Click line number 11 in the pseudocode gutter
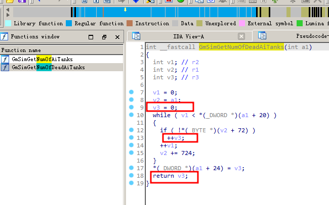 (x=140, y=123)
